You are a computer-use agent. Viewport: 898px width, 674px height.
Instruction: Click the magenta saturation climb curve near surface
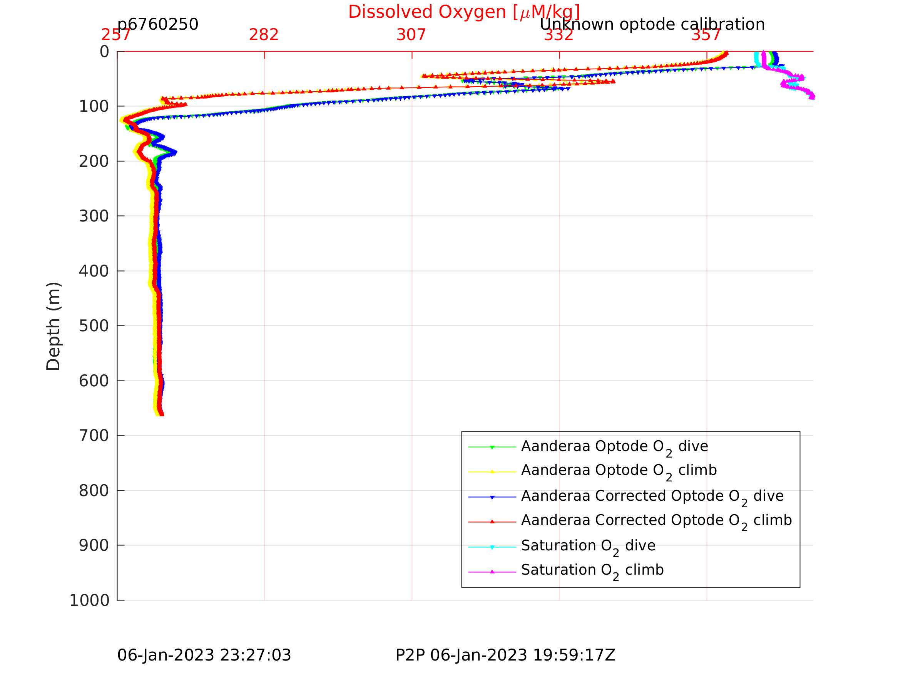[764, 59]
